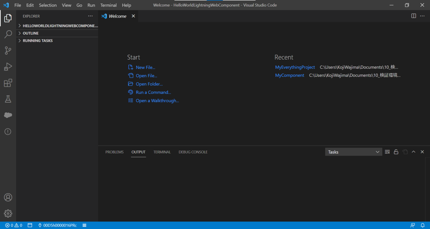Viewport: 430px width, 229px height.
Task: Maximize the panel with the up chevron
Action: pos(414,152)
